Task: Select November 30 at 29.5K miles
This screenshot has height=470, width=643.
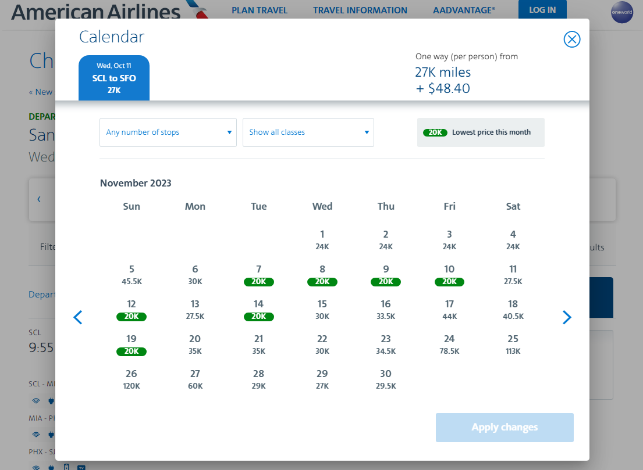Action: coord(386,379)
